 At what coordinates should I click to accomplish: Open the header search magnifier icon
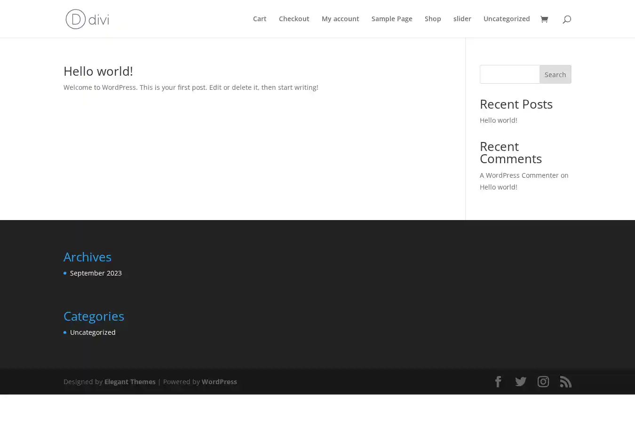coord(567,19)
